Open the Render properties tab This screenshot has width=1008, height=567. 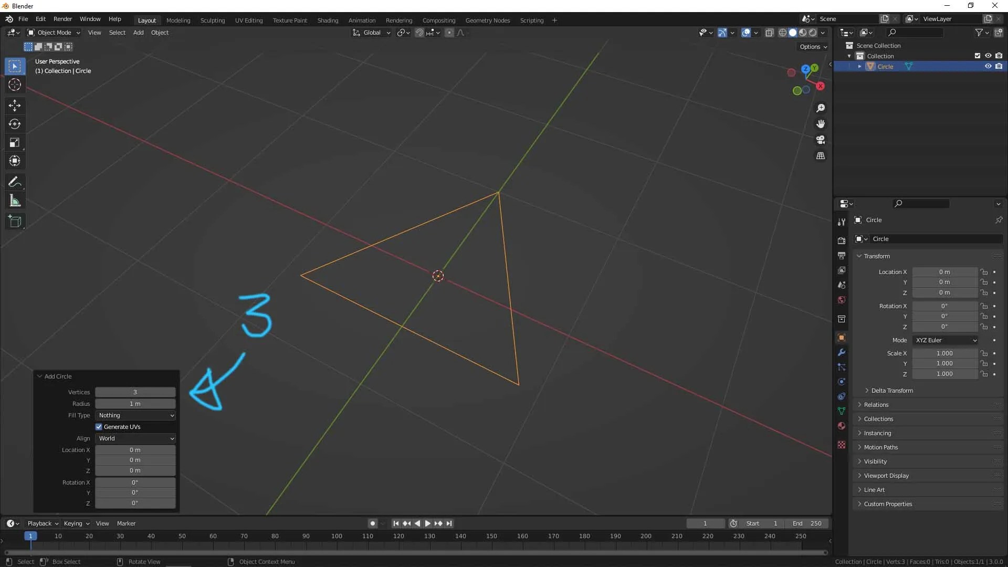[842, 240]
